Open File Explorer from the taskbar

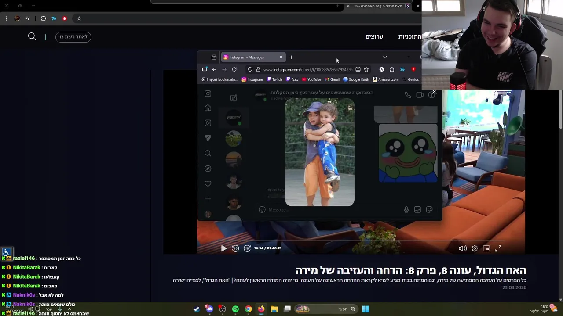tap(274, 309)
